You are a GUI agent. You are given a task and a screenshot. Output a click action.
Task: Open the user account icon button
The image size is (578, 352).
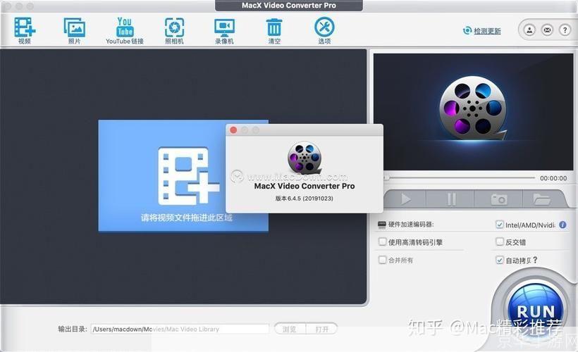pos(529,30)
